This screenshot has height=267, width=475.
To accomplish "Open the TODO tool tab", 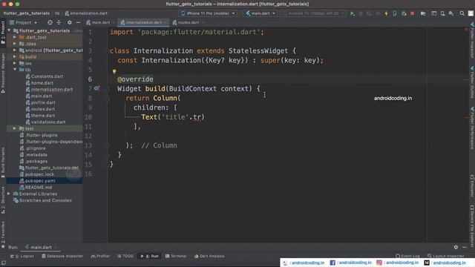I will 125,256.
